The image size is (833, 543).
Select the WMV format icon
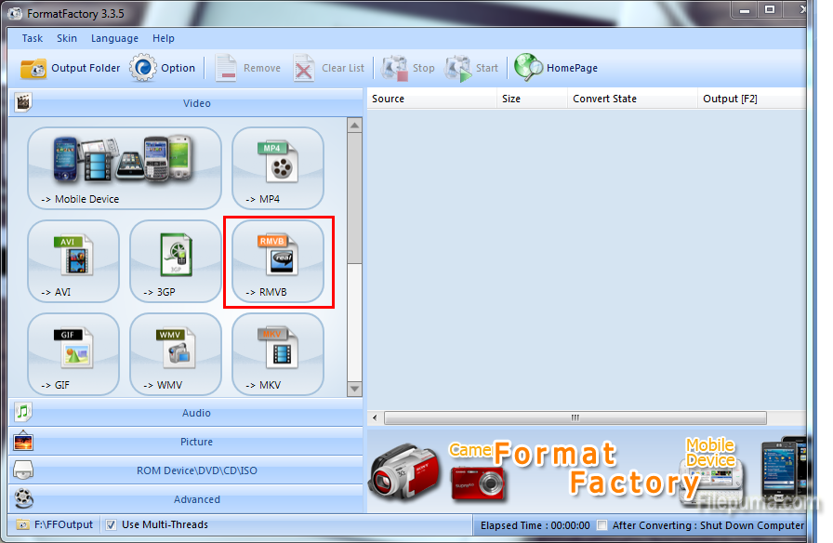click(176, 353)
